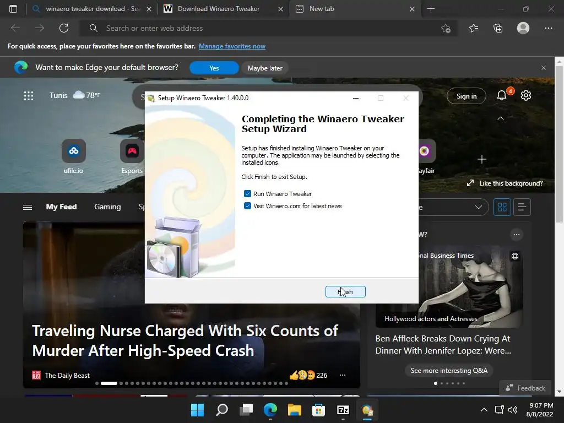The image size is (564, 423).
Task: Open Ben Affleck Breaks Down article
Action: point(443,345)
